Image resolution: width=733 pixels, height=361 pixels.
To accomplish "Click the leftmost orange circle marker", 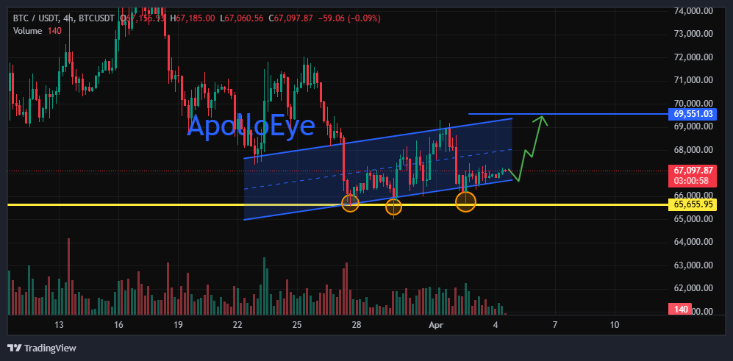I will [x=350, y=203].
